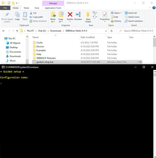
Task: Go back with the back arrow
Action: coord(4,31)
